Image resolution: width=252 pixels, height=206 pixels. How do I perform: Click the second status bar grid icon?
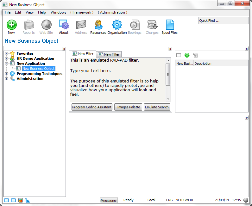(x=14, y=200)
